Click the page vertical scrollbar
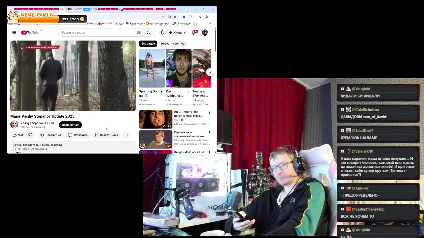The height and width of the screenshot is (238, 424). (215, 41)
